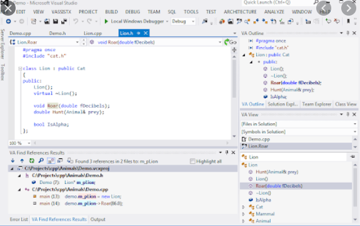Click the Undo arrow in toolbar
Image resolution: width=360 pixels, height=226 pixels.
(76, 21)
